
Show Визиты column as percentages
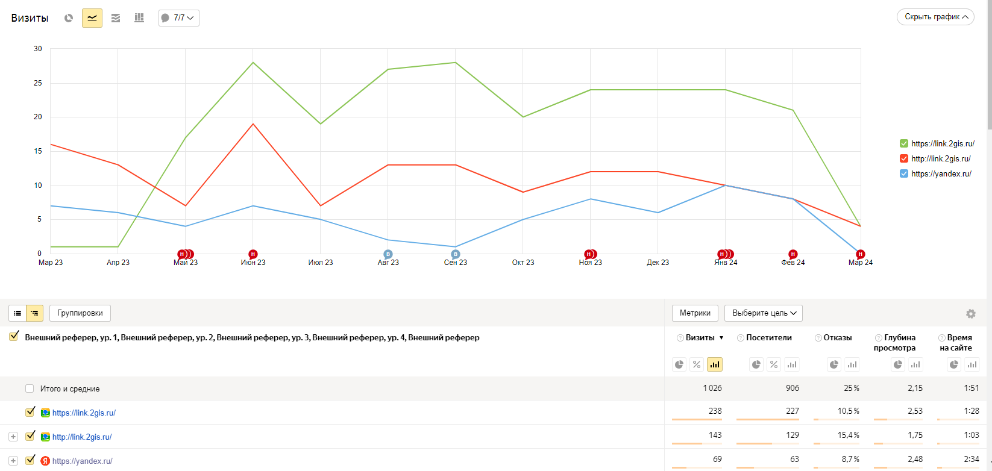tap(697, 364)
